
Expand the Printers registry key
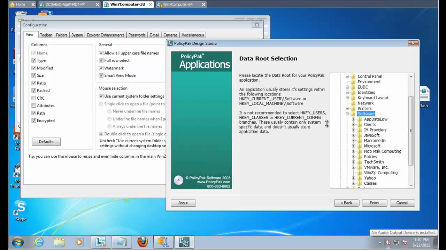[x=347, y=109]
